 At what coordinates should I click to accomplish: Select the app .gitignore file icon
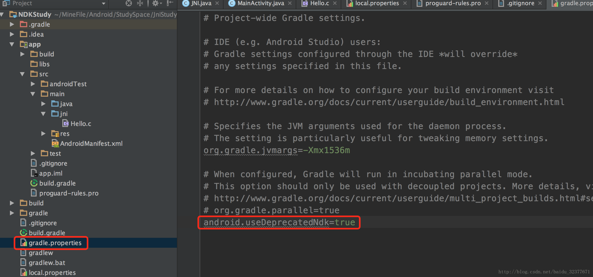pyautogui.click(x=34, y=163)
